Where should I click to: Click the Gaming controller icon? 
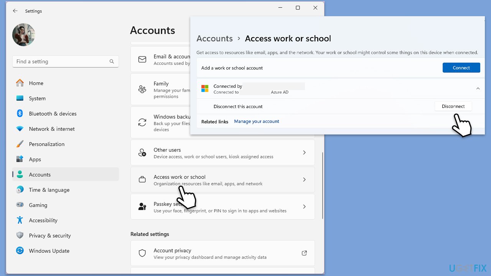pos(20,205)
